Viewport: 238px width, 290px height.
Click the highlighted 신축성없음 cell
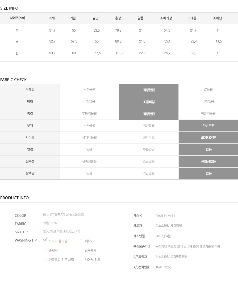coord(208,161)
